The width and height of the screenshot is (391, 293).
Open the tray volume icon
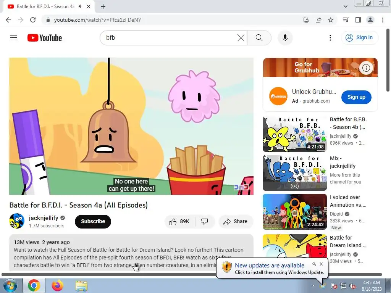click(353, 286)
